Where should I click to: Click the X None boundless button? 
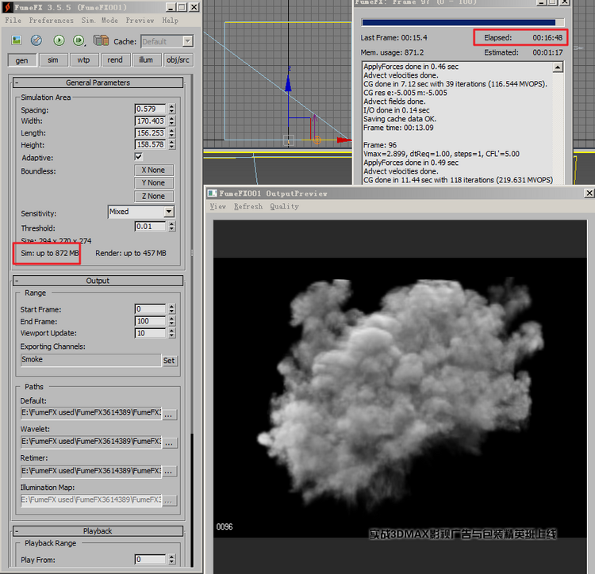tap(154, 170)
